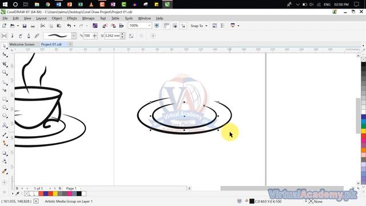The width and height of the screenshot is (366, 206).
Task: Select the Pick tool in toolbox
Action: click(4, 46)
